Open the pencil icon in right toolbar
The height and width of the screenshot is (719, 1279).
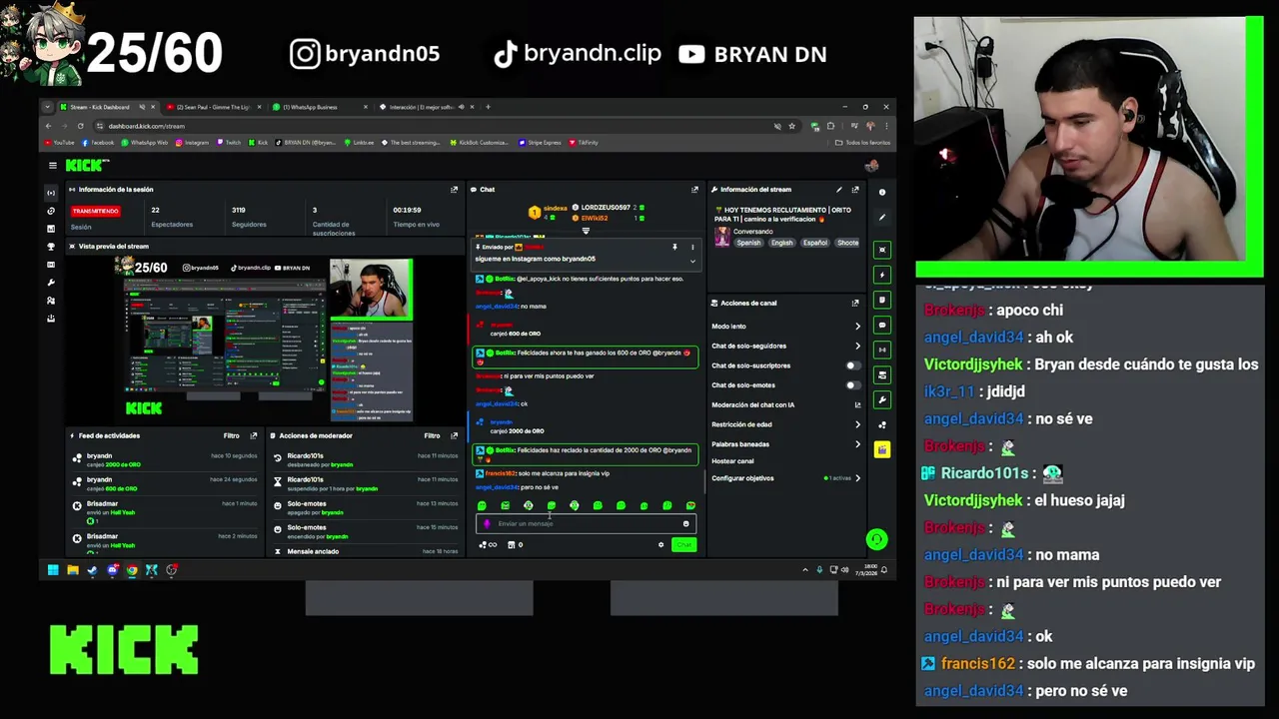pyautogui.click(x=882, y=217)
